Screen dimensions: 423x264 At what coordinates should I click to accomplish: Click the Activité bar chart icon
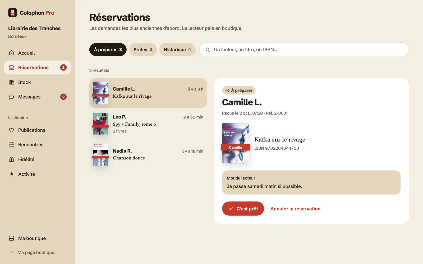11,174
